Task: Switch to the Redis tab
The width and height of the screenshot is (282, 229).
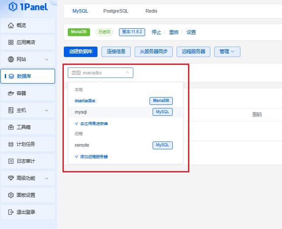Action: [151, 11]
